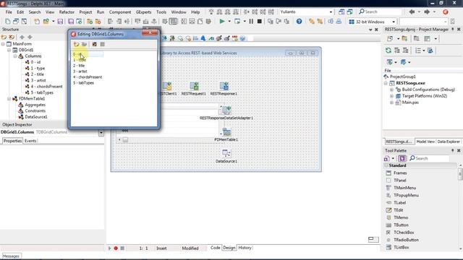The image size is (463, 260).
Task: Click the green Run button in toolbar
Action: [222, 21]
